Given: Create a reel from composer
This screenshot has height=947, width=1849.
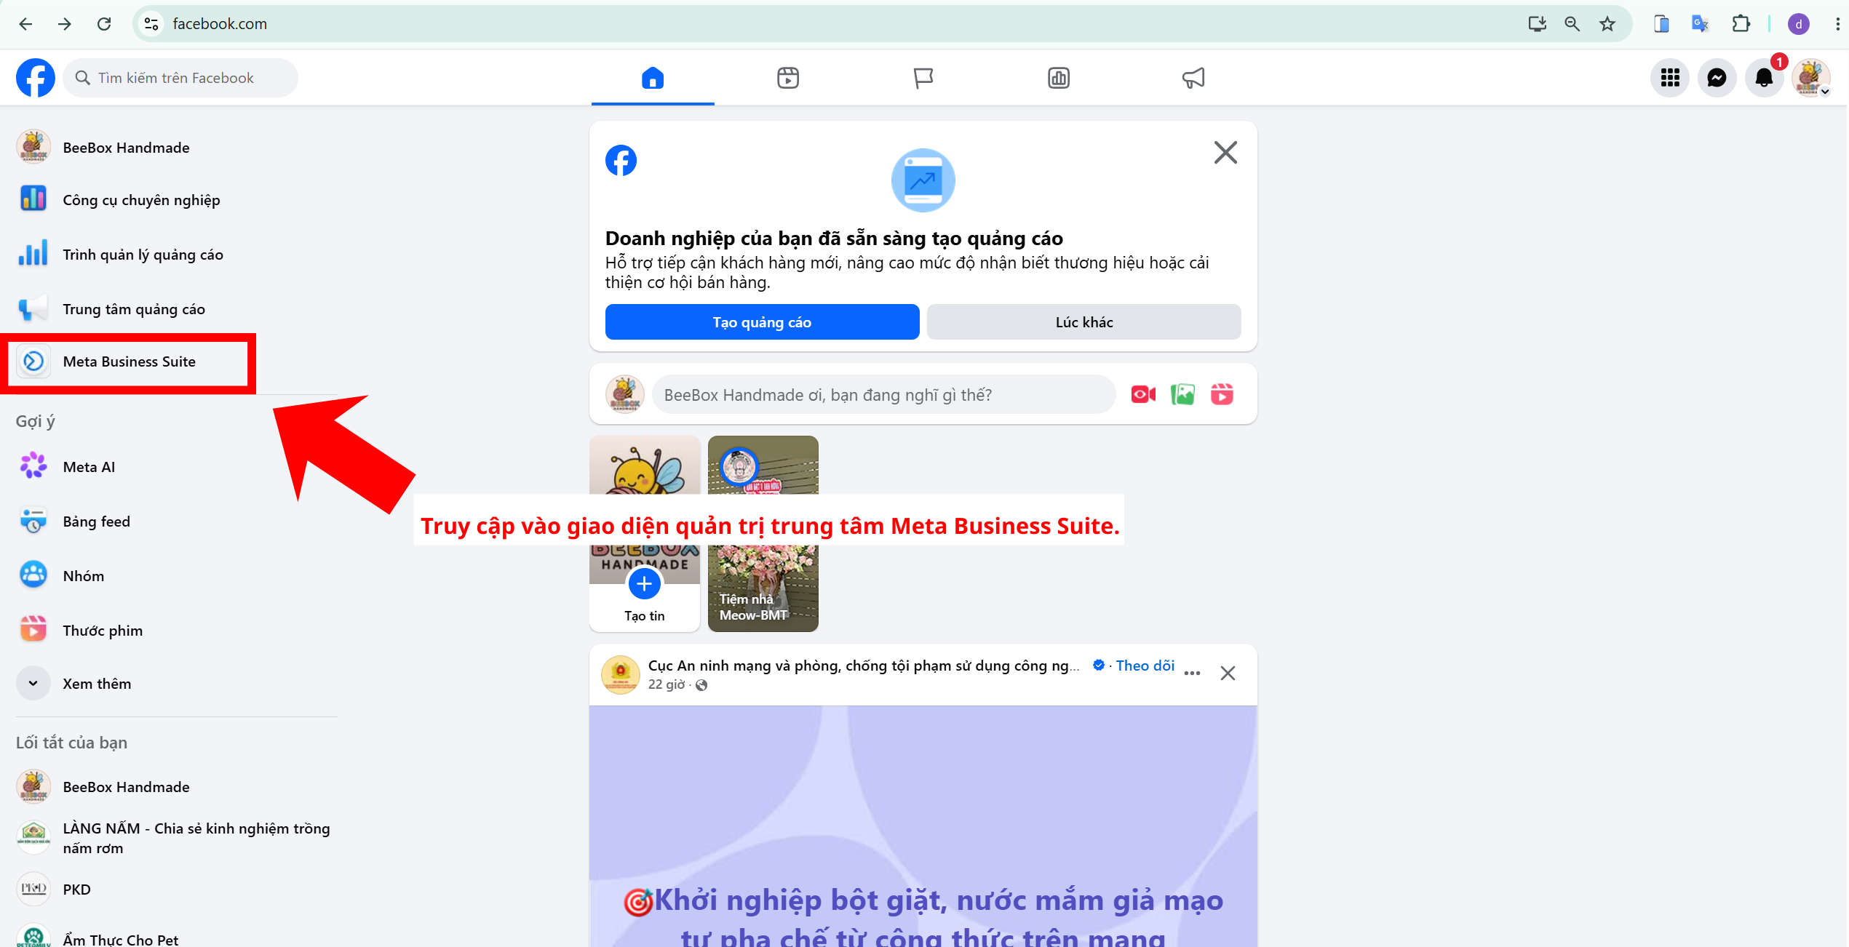Looking at the screenshot, I should (x=1222, y=395).
